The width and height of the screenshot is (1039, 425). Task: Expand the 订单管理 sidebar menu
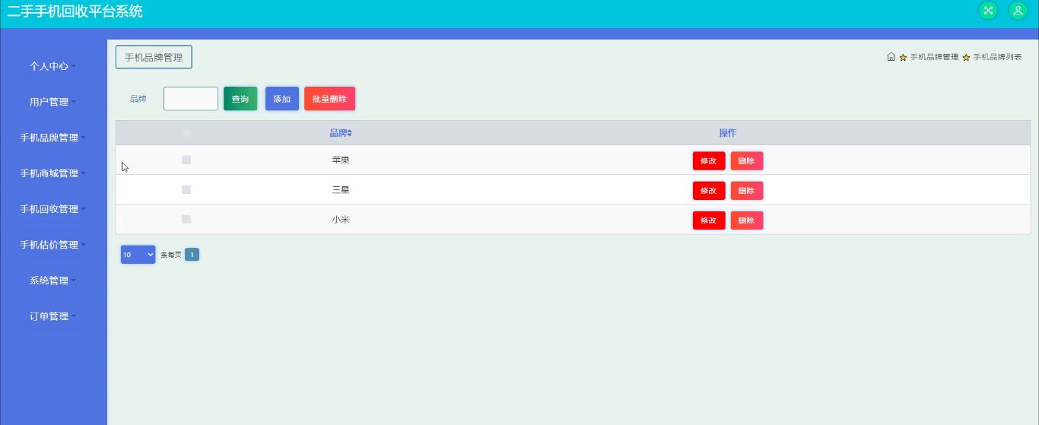(x=52, y=316)
